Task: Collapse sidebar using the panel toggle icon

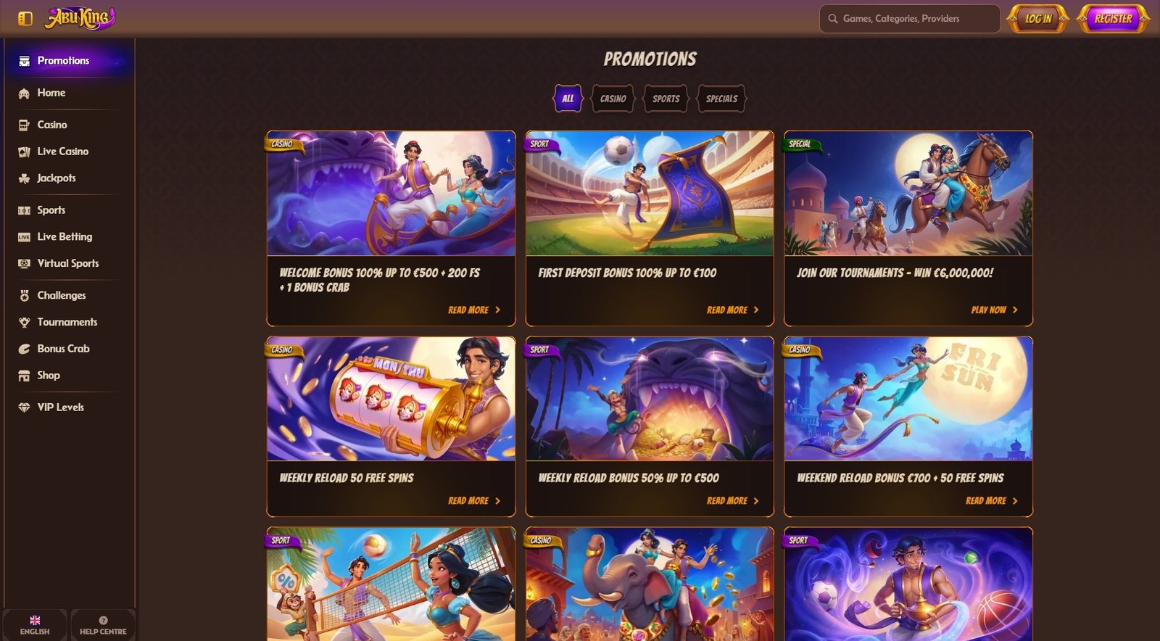Action: [x=25, y=19]
